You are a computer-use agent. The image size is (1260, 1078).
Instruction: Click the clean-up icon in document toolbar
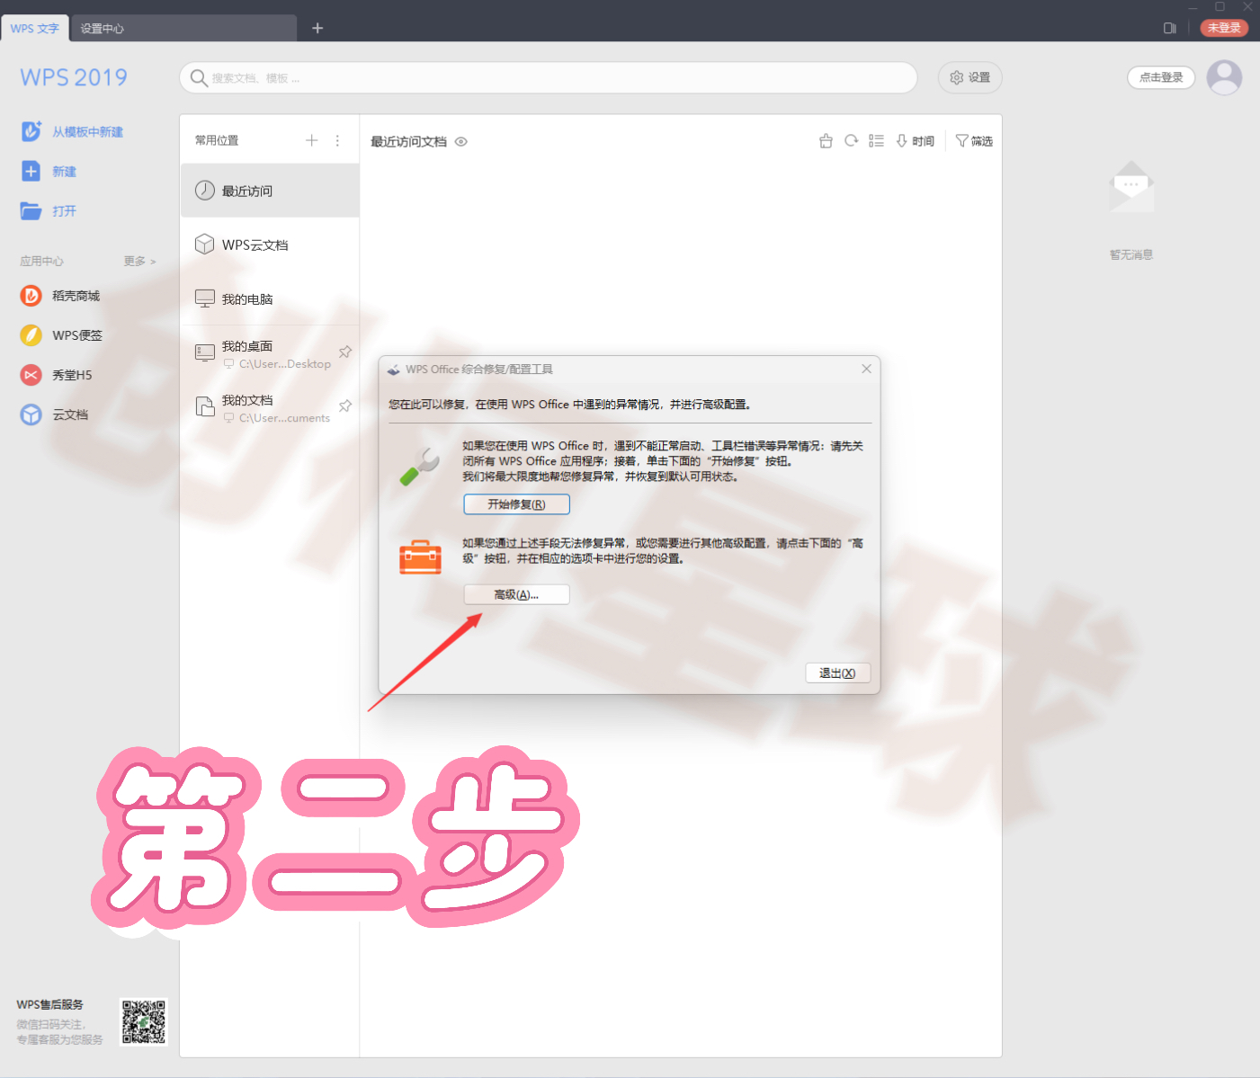[826, 140]
